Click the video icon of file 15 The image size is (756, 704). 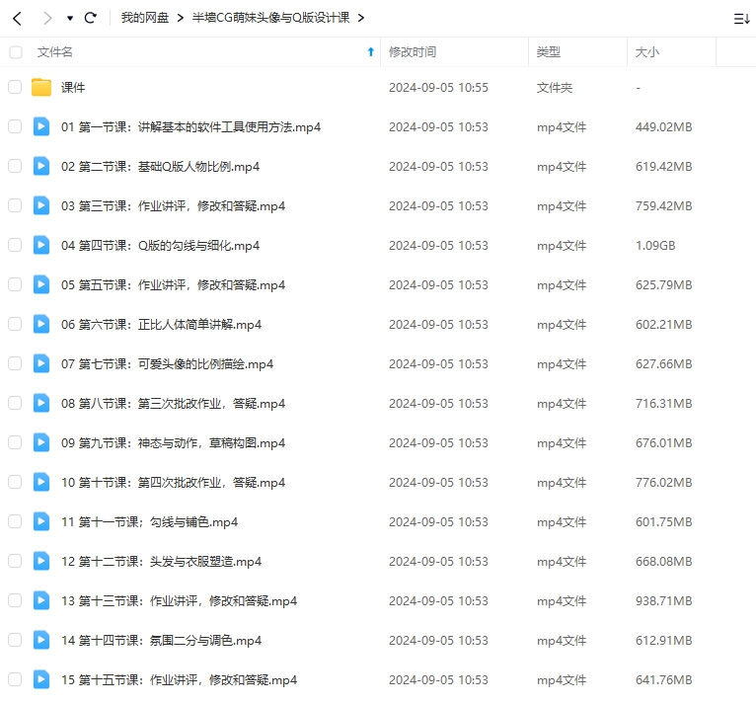coord(41,679)
